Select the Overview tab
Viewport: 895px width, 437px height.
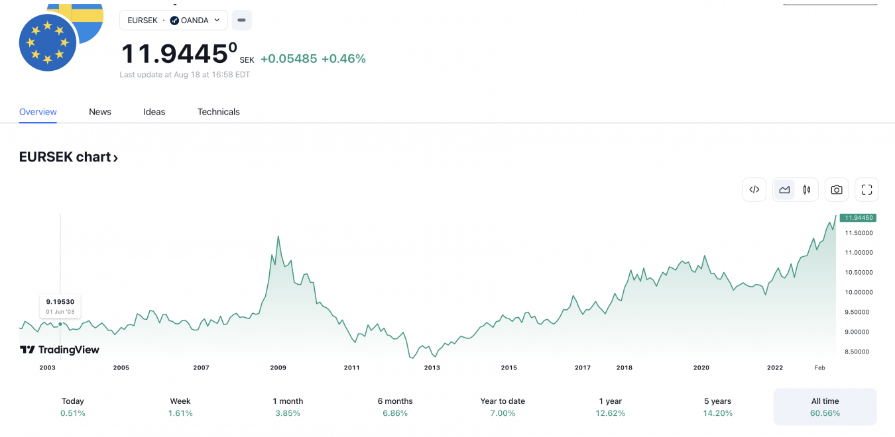pyautogui.click(x=38, y=112)
